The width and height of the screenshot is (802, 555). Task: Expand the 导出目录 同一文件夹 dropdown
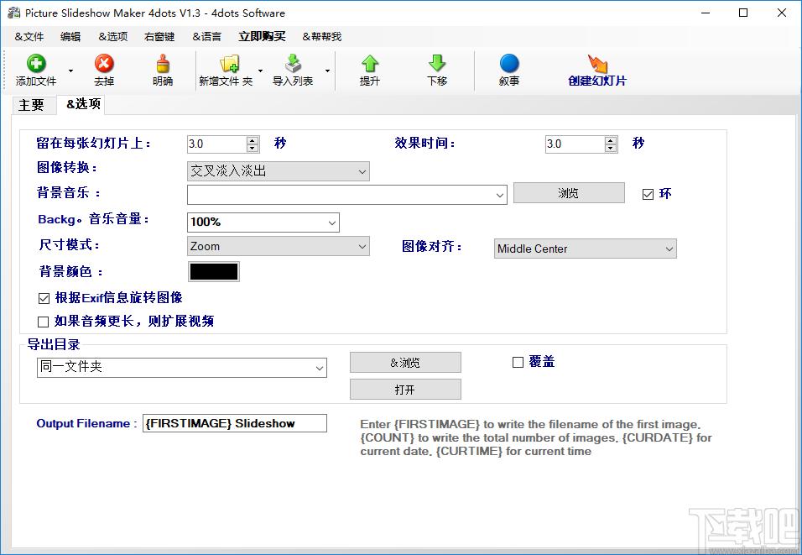(320, 368)
